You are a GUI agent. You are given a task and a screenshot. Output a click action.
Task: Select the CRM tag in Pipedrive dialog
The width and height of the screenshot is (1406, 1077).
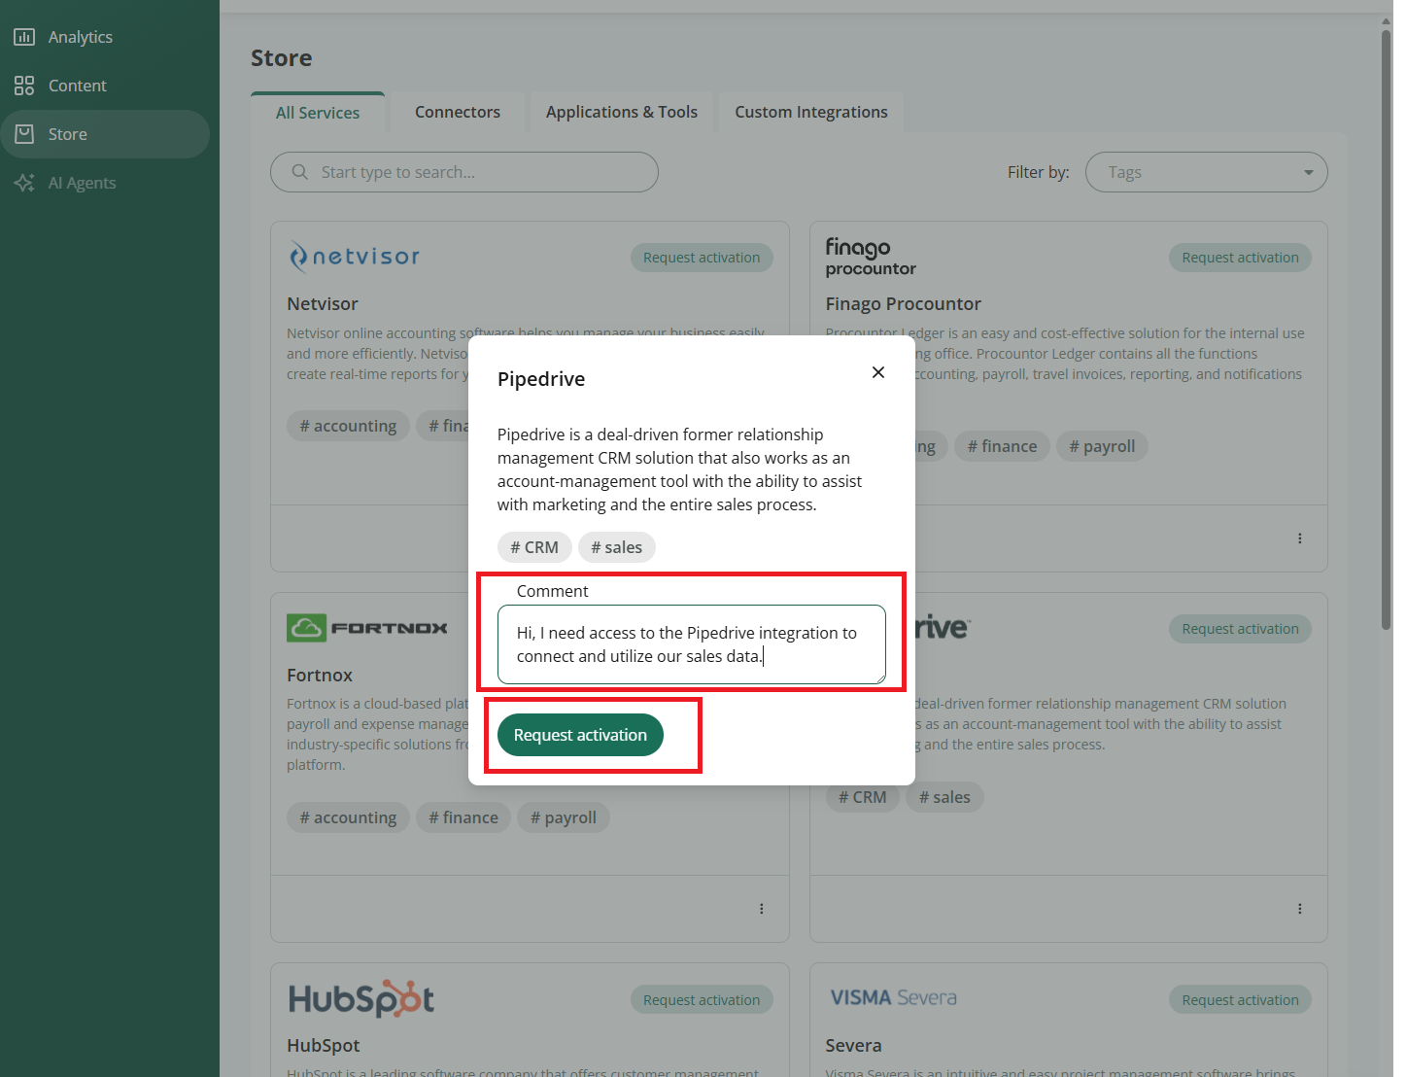[534, 547]
